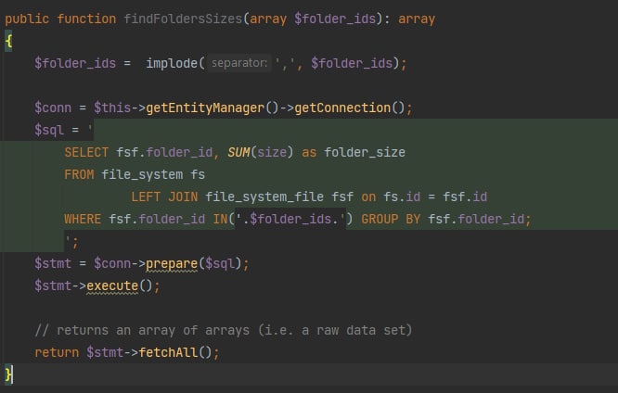Image resolution: width=618 pixels, height=393 pixels.
Task: Click the findFoldersSizes function name
Action: click(x=184, y=19)
